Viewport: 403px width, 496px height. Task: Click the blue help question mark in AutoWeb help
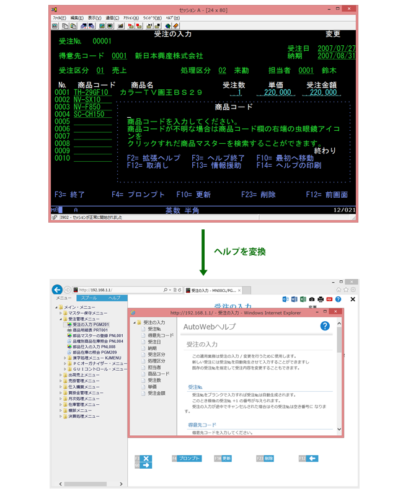(324, 326)
